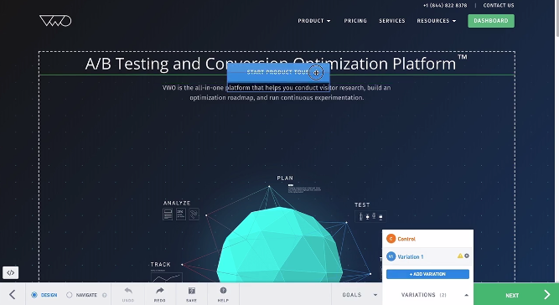Image resolution: width=559 pixels, height=305 pixels.
Task: Click the green Dashboard button
Action: 491,21
